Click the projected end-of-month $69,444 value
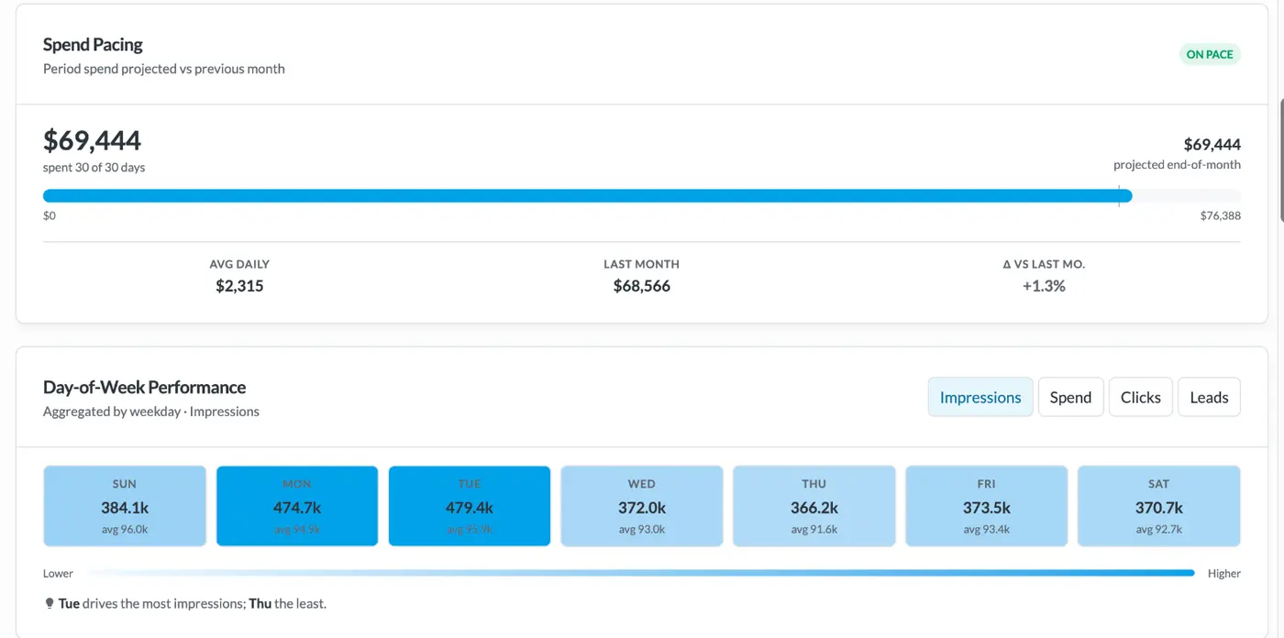1284x638 pixels. (1212, 144)
